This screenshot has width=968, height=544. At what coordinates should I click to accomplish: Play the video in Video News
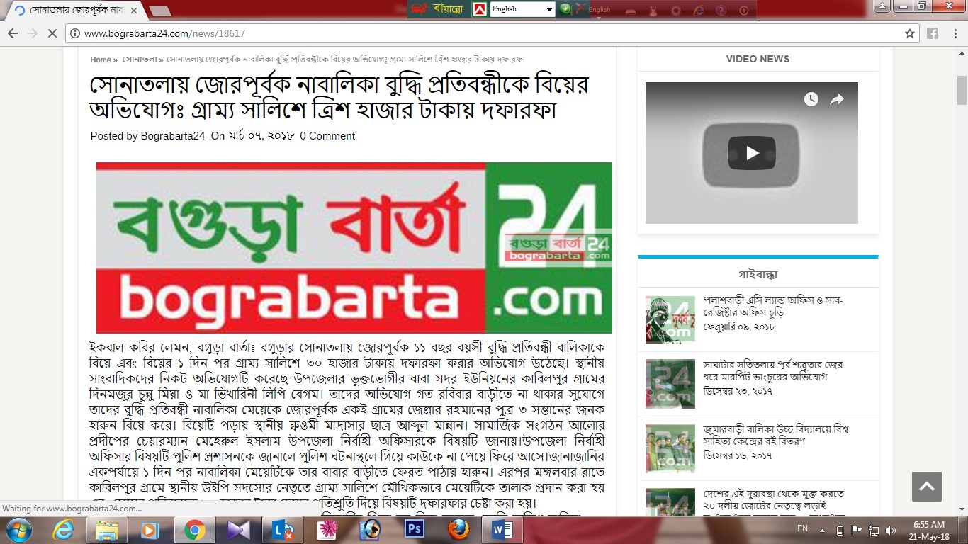point(751,153)
